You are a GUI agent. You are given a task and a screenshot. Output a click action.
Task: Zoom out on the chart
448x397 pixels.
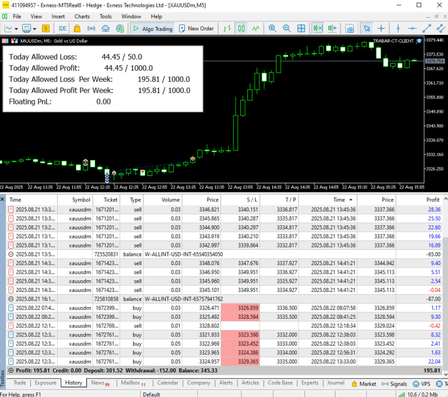[286, 29]
